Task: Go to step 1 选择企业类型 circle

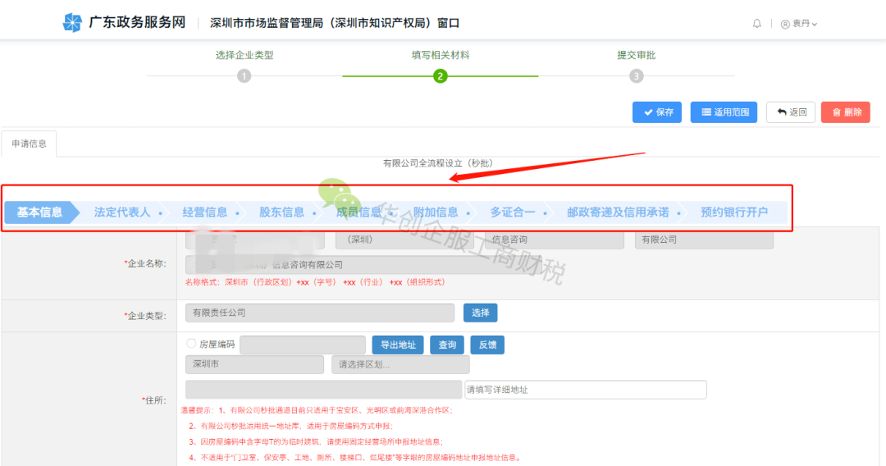Action: point(244,75)
